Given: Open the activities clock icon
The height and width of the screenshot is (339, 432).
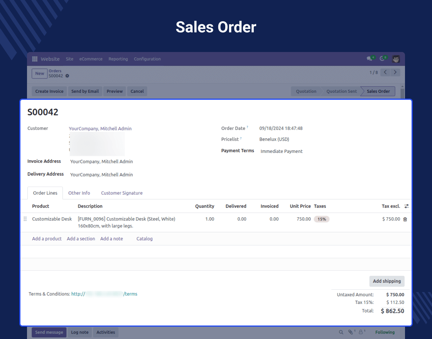Looking at the screenshot, I should (x=382, y=59).
